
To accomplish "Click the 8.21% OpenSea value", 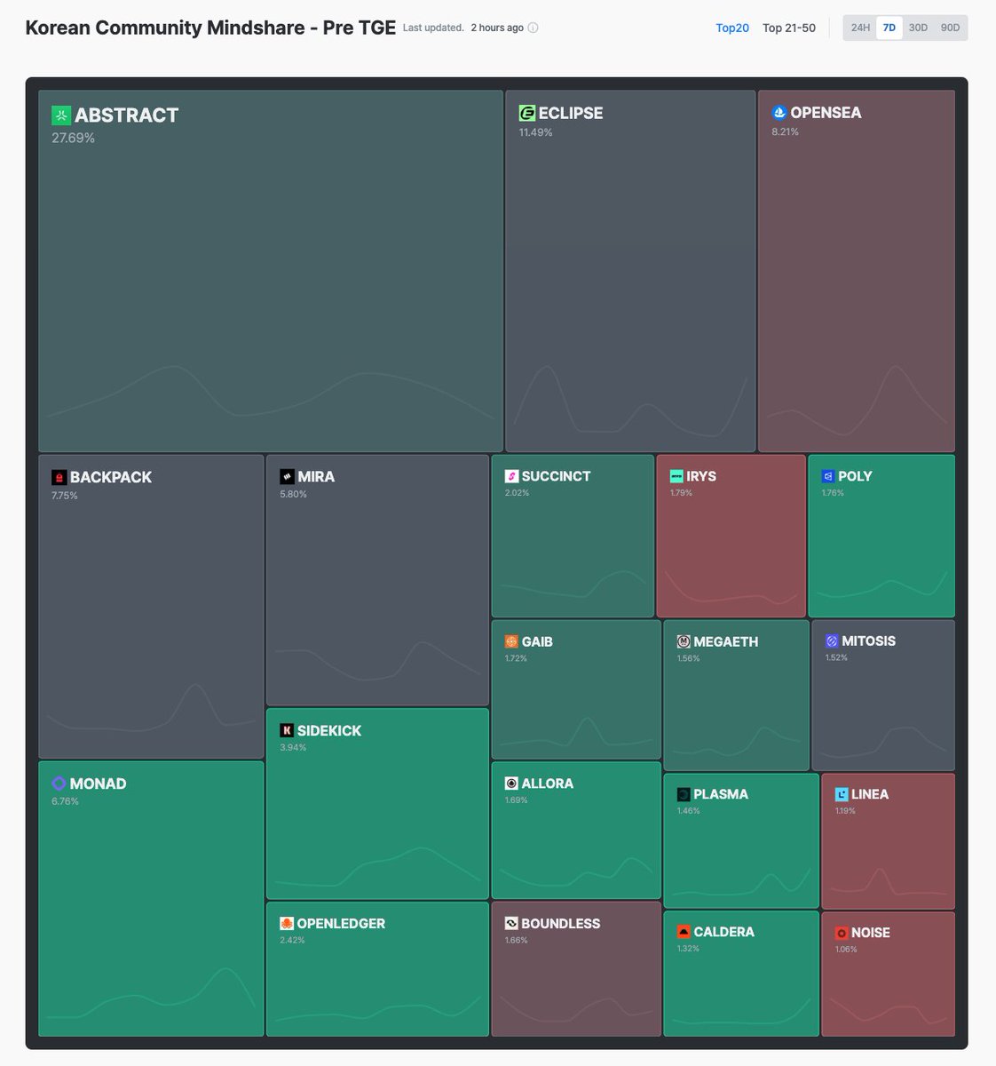I will point(786,131).
